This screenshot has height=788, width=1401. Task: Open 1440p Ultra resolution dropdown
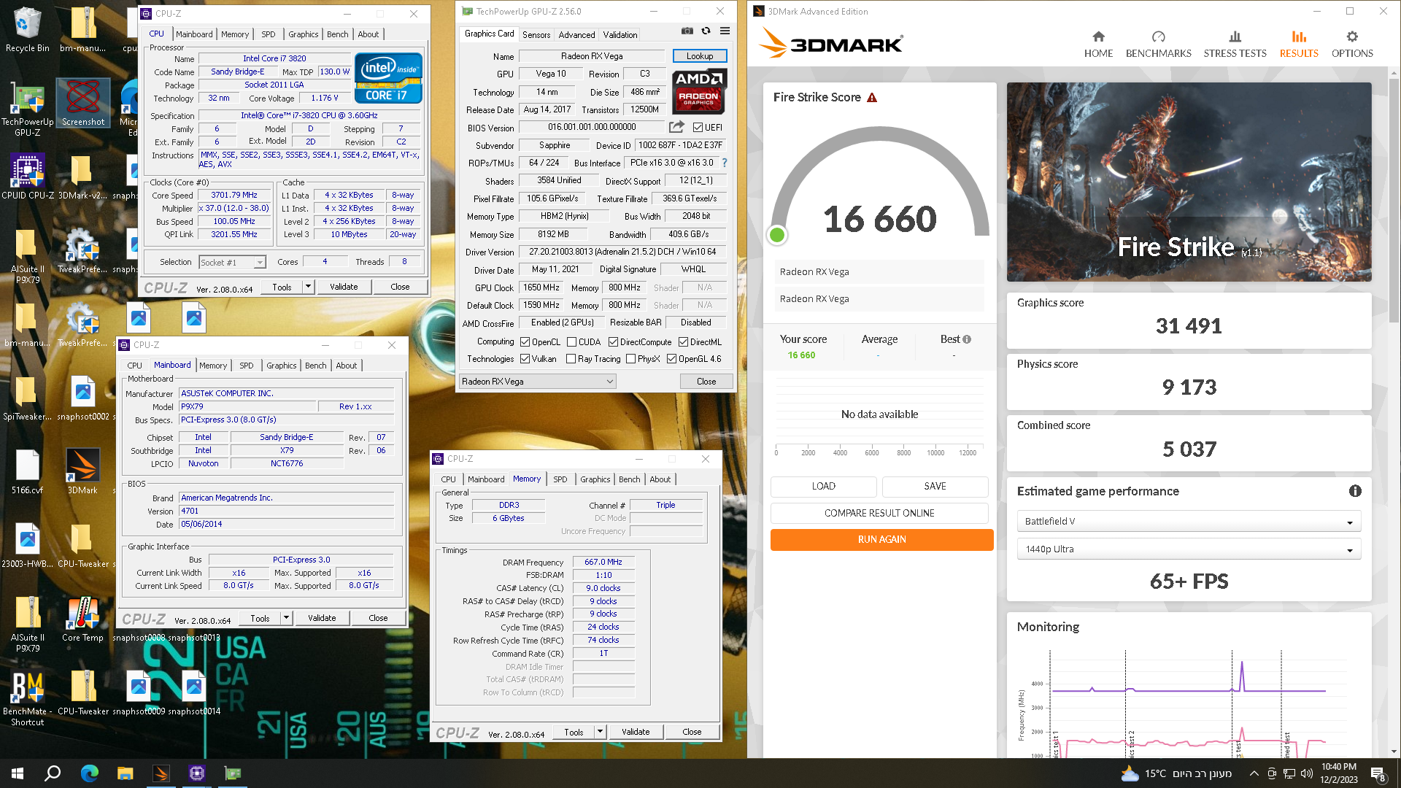(1189, 549)
